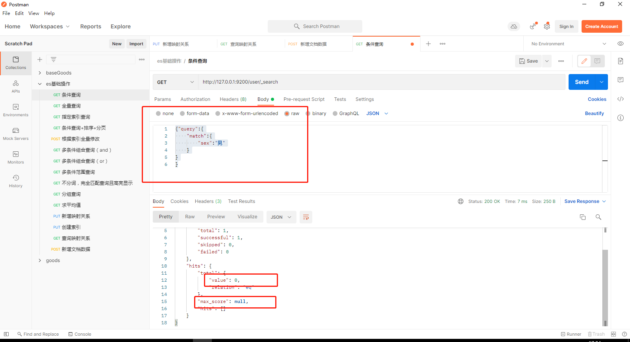630x342 pixels.
Task: Open the File menu
Action: click(6, 13)
